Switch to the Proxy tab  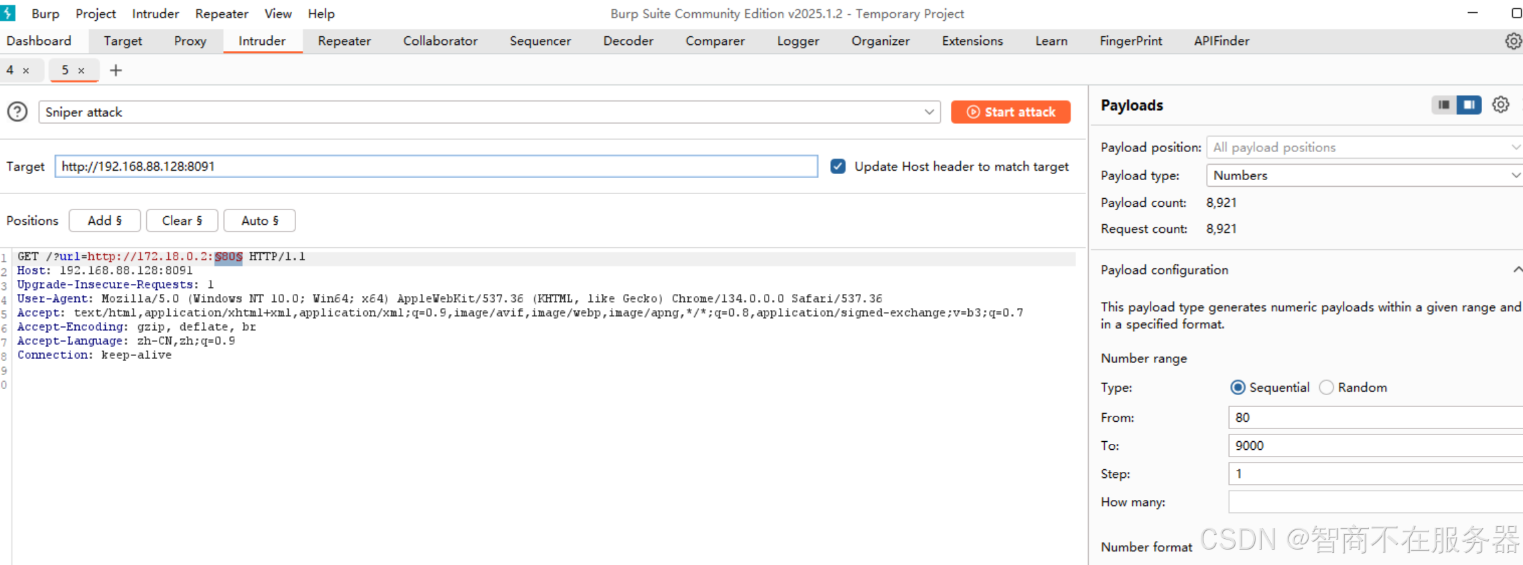(190, 41)
